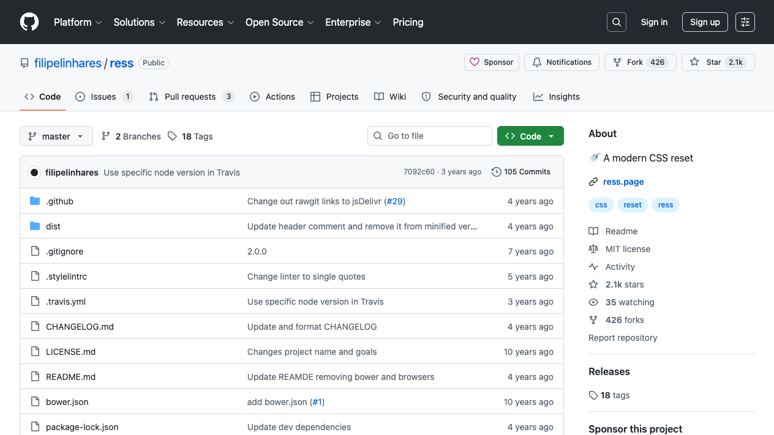774x435 pixels.
Task: Click the Sponsor button
Action: 492,62
